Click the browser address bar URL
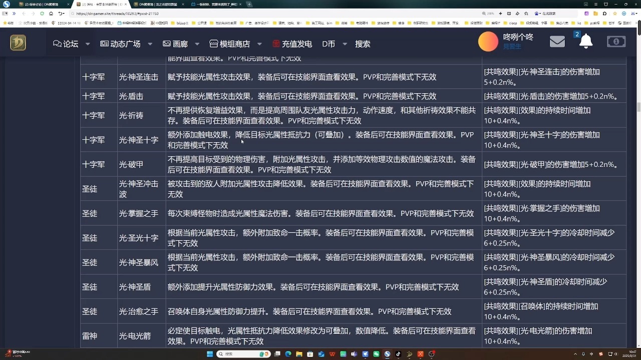Viewport: 641px width, 360px height. click(117, 13)
